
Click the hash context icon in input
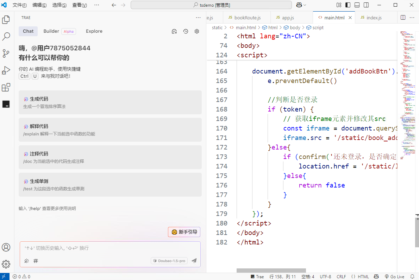[36, 261]
